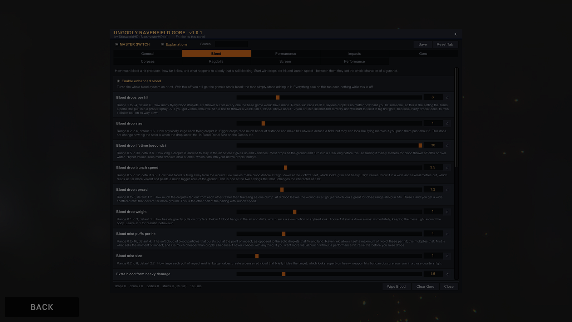Click the 'Blood mist size' label

tap(129, 256)
